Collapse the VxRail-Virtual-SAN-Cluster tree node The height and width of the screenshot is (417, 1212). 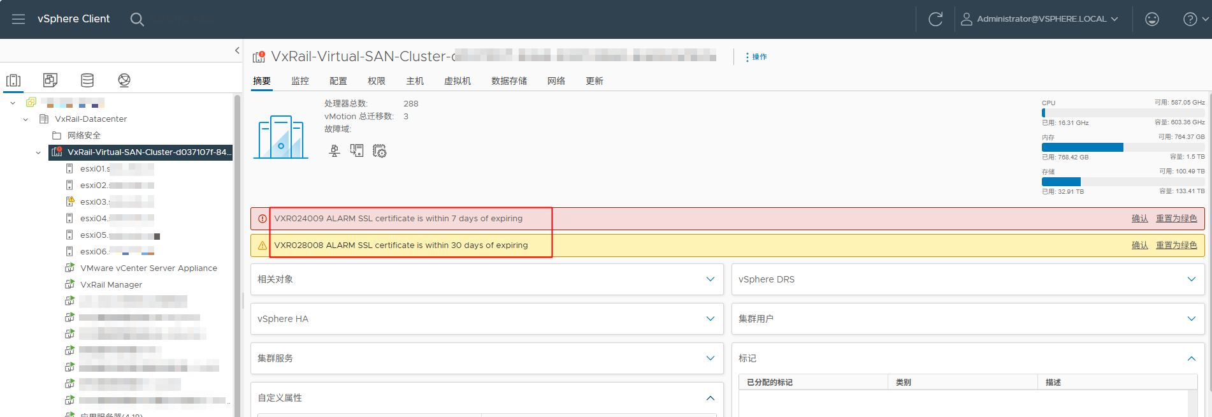38,152
